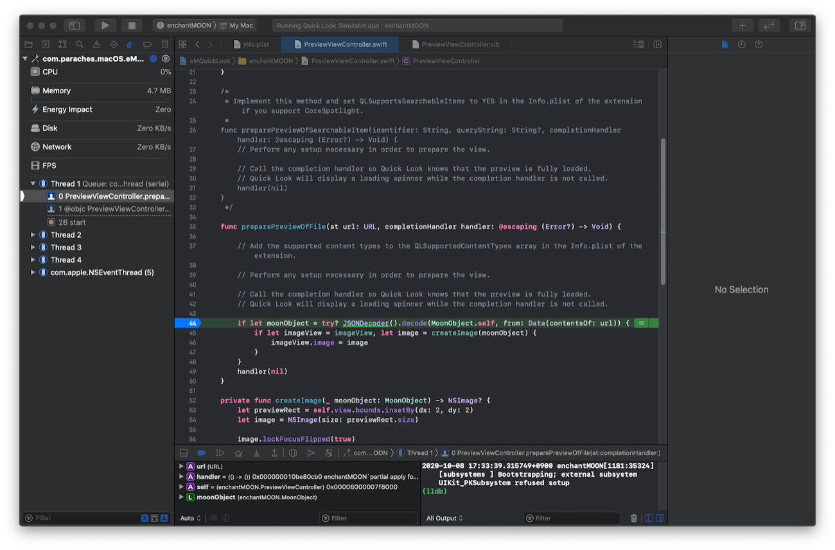
Task: Step out of the current function
Action: [274, 453]
